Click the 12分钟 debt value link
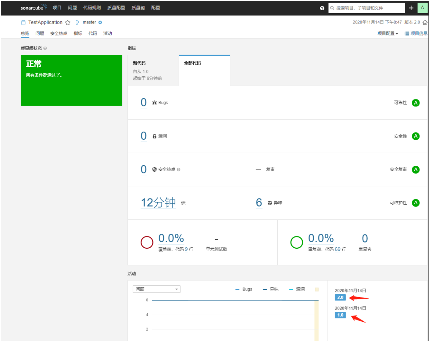This screenshot has width=429, height=343. pyautogui.click(x=158, y=203)
